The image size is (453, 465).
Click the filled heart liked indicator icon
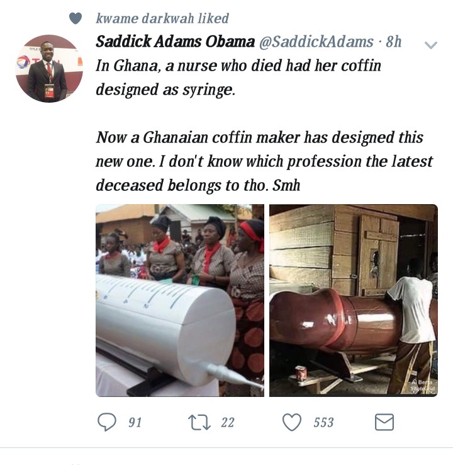coord(75,18)
